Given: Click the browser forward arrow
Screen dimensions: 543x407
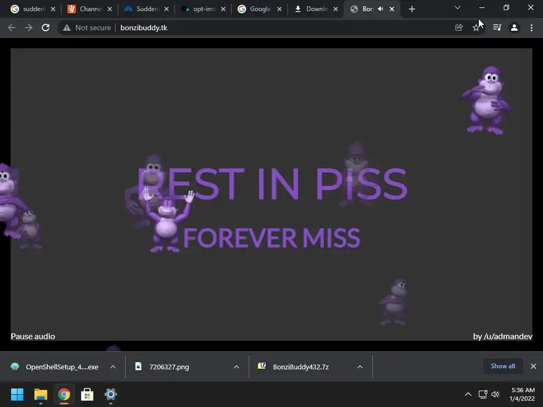Looking at the screenshot, I should point(29,28).
